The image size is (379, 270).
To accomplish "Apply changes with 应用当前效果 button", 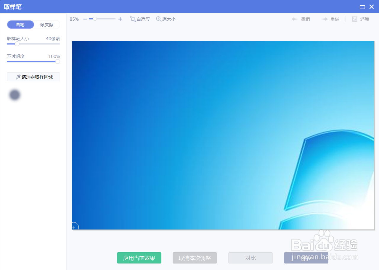I will point(139,258).
